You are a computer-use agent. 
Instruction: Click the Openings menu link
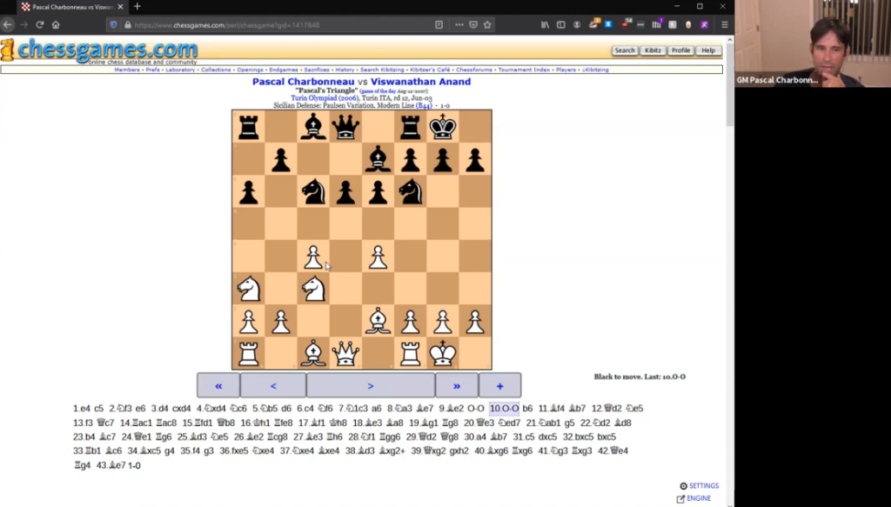pyautogui.click(x=250, y=70)
